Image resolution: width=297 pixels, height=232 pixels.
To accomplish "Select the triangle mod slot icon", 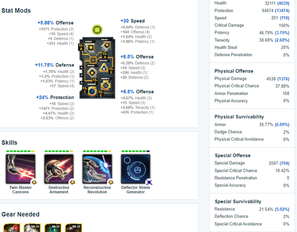I will click(104, 68).
